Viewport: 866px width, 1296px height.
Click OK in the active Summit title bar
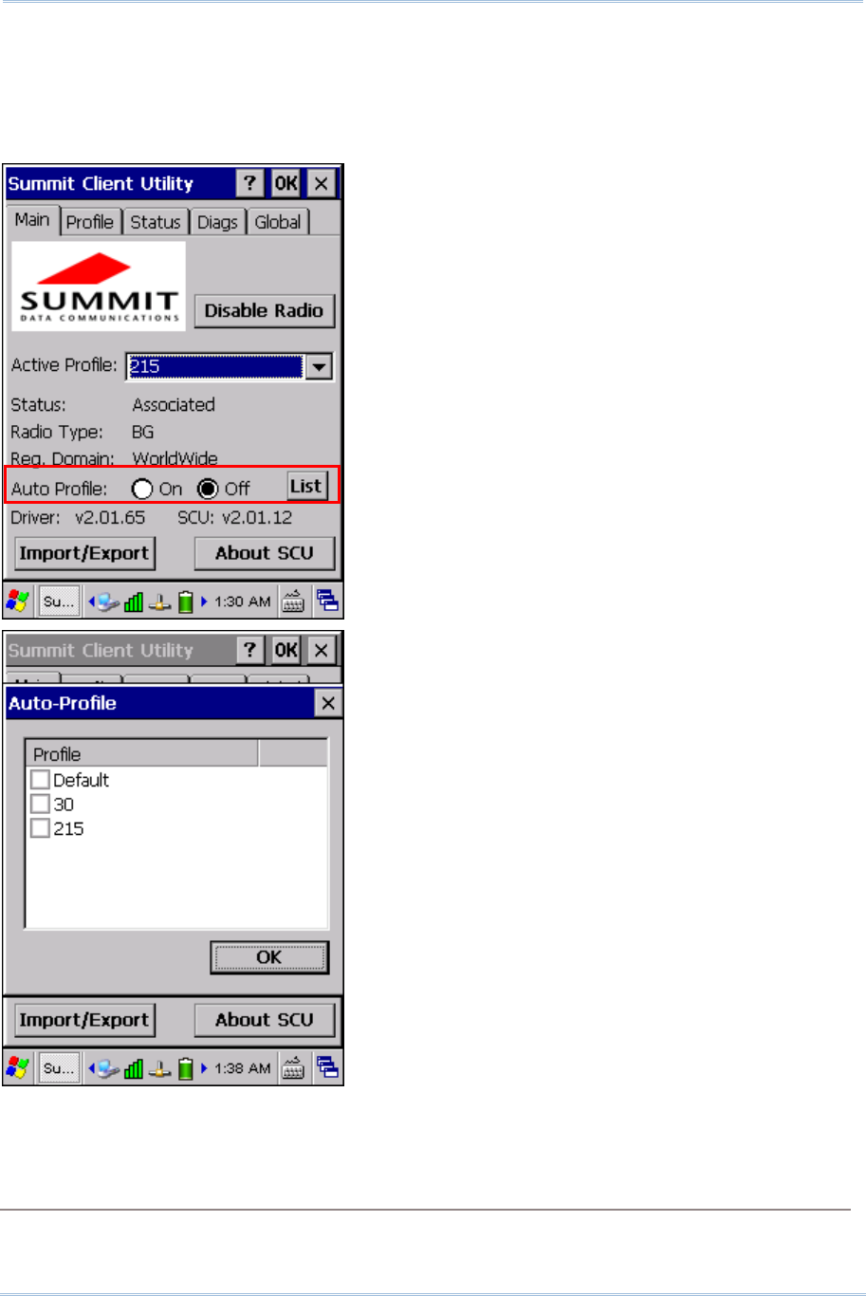coord(285,183)
